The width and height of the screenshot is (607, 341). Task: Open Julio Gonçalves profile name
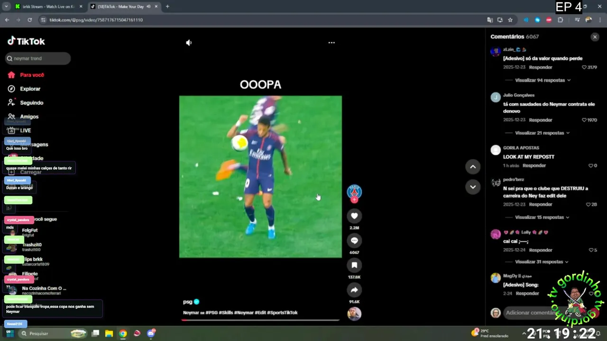point(519,95)
